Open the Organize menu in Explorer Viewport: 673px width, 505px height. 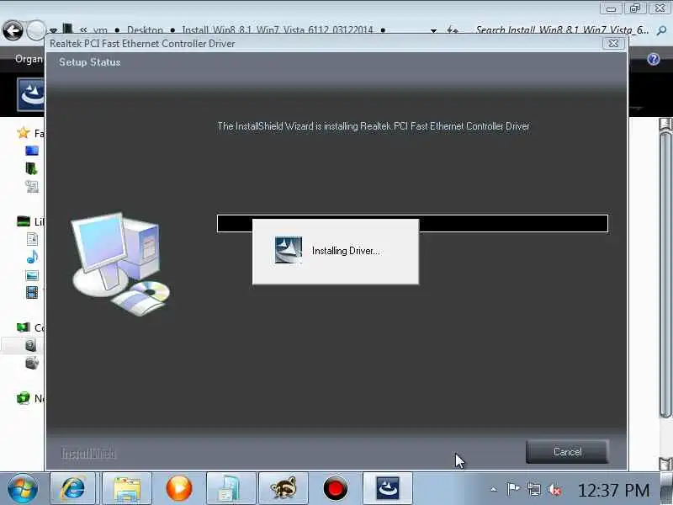(29, 59)
